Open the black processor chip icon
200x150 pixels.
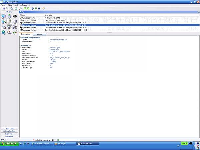click(x=15, y=16)
